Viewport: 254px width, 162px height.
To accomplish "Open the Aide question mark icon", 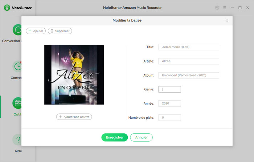I will (x=17, y=139).
